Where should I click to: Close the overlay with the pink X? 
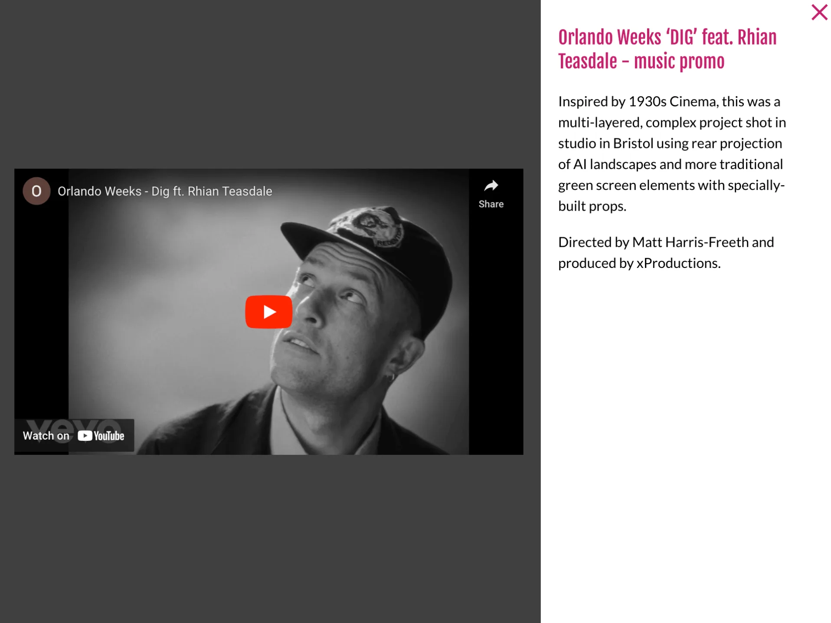(819, 12)
